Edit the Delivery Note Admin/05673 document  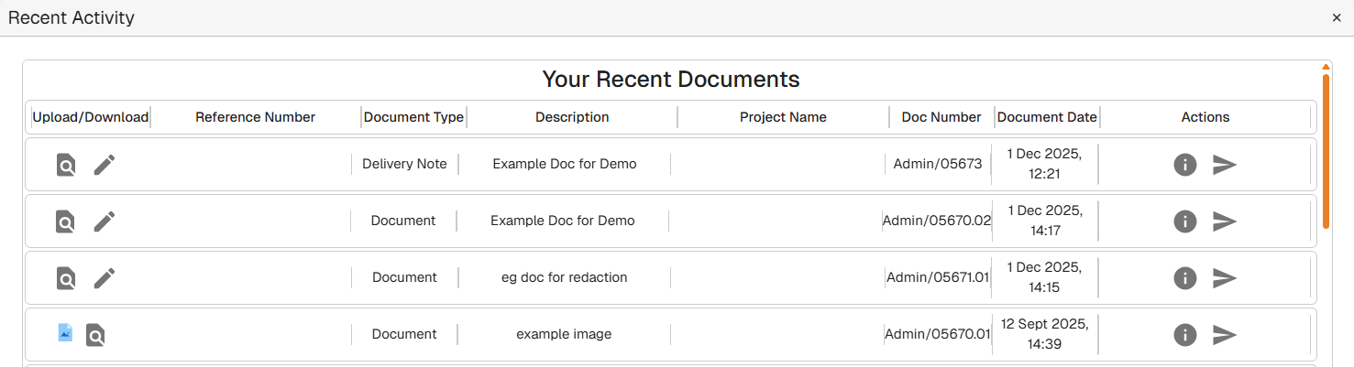click(x=105, y=165)
